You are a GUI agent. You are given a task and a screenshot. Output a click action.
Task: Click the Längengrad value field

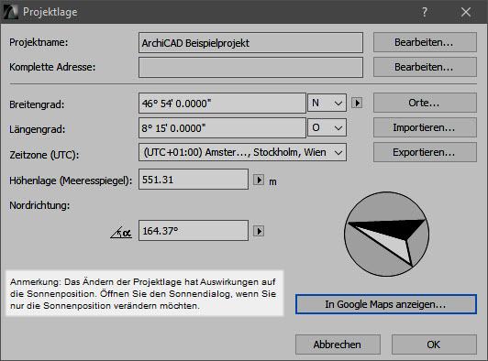[x=222, y=127]
